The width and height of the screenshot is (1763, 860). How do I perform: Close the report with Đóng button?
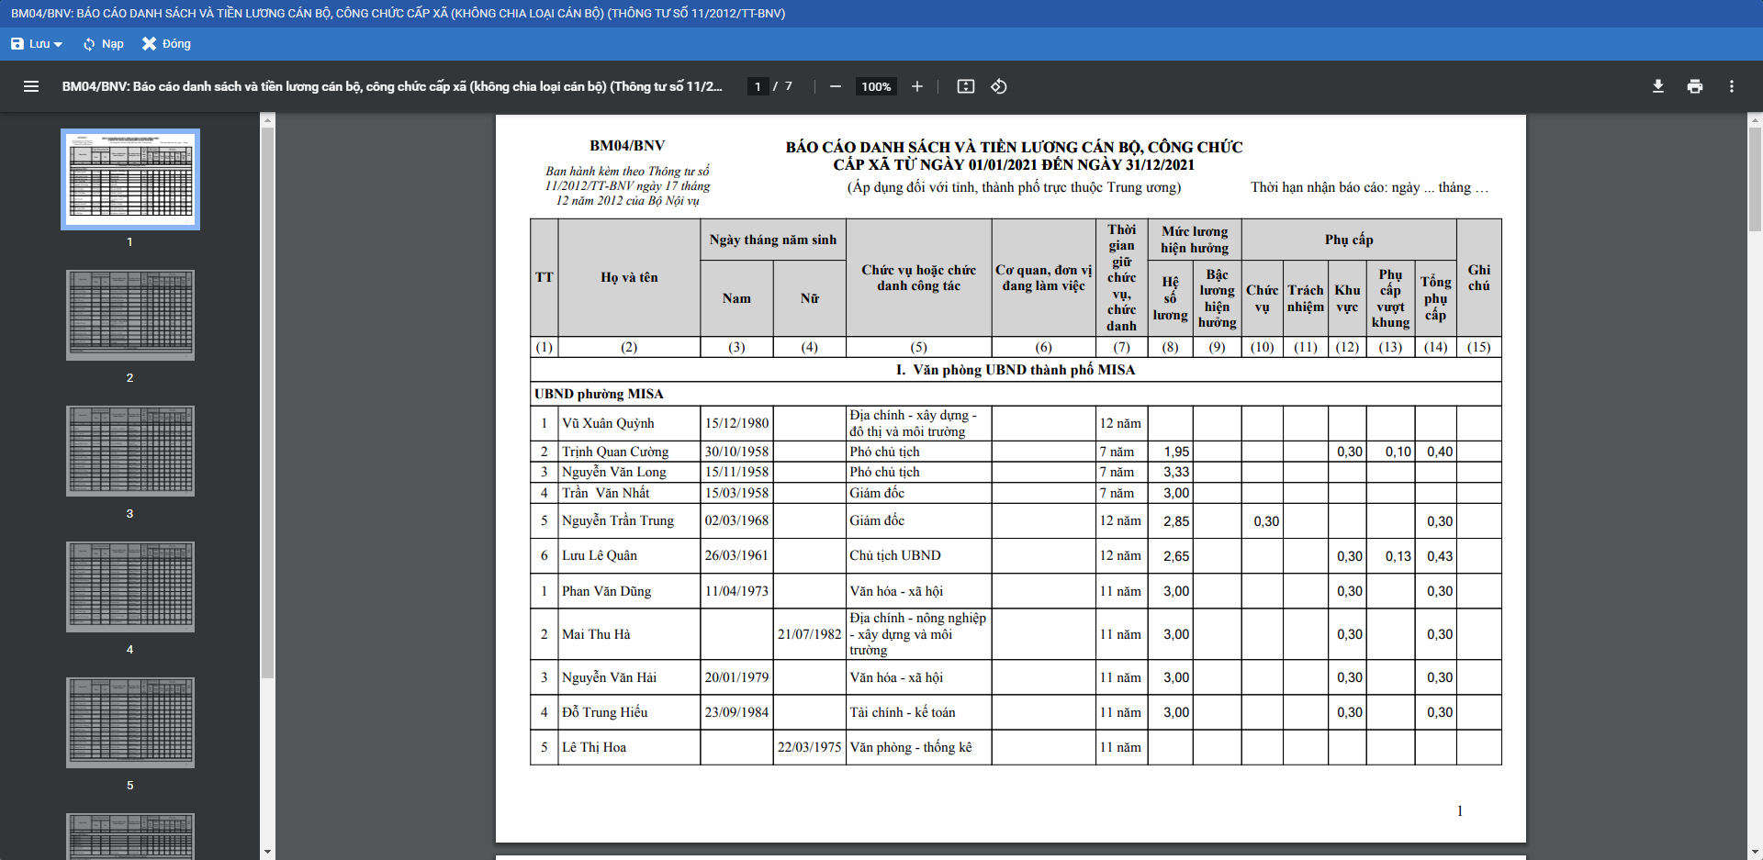coord(166,44)
